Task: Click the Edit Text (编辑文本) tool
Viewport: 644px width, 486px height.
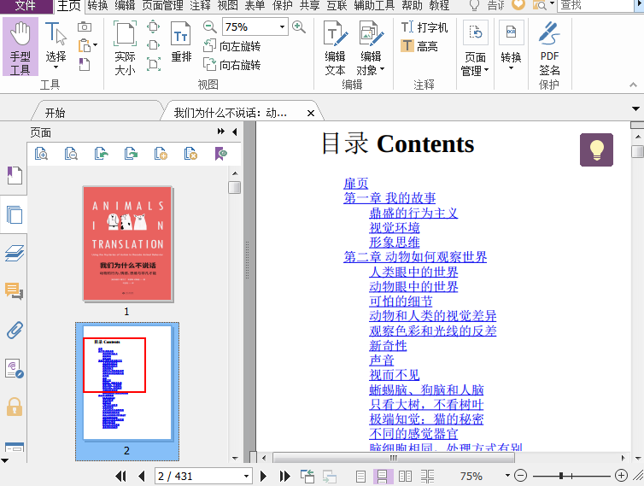Action: [335, 49]
